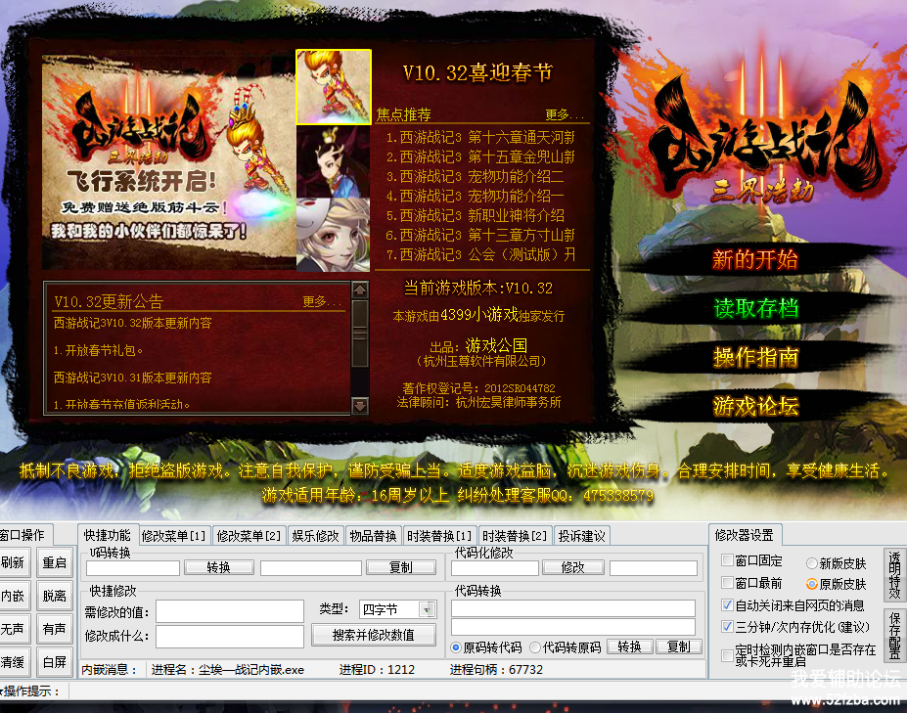Click scroll down arrow in announcement box
Screen dimensions: 907x713
pos(360,405)
